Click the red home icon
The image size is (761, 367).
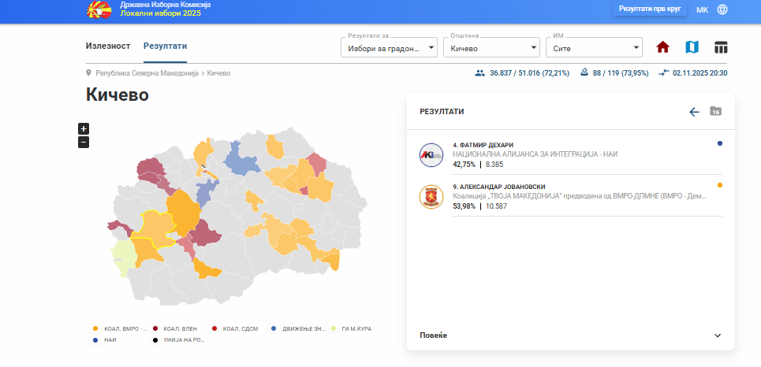click(662, 47)
